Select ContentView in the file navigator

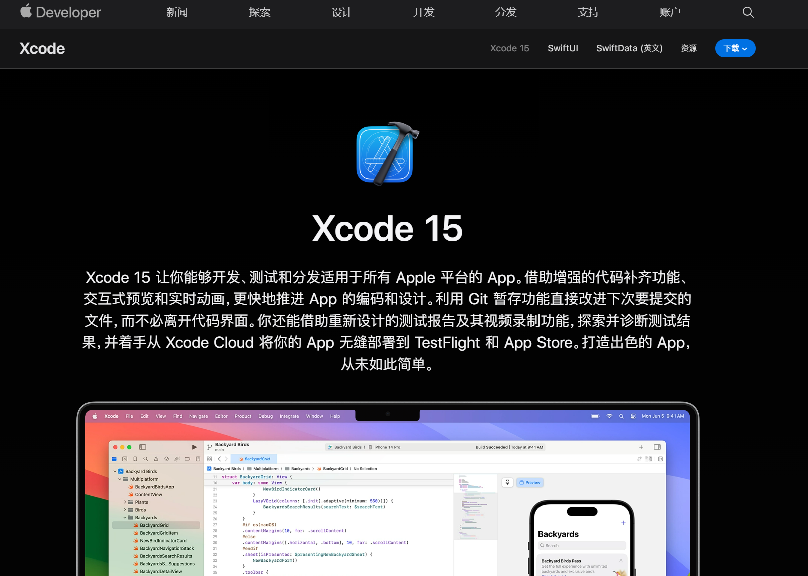point(148,495)
